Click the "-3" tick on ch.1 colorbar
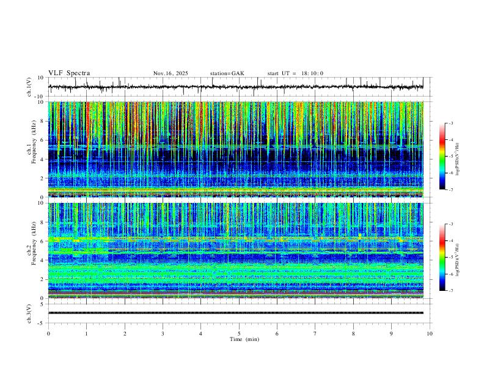The width and height of the screenshot is (484, 374). click(x=451, y=123)
